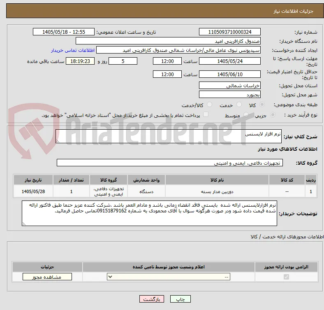Click جزئیات column header in permits table
Image resolution: width=324 pixels, height=310 pixels.
click(x=47, y=267)
